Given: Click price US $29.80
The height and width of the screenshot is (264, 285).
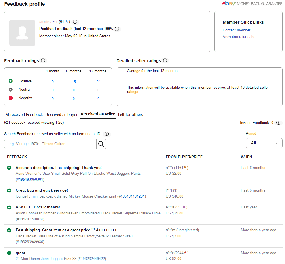Looking at the screenshot, I should click(174, 213).
